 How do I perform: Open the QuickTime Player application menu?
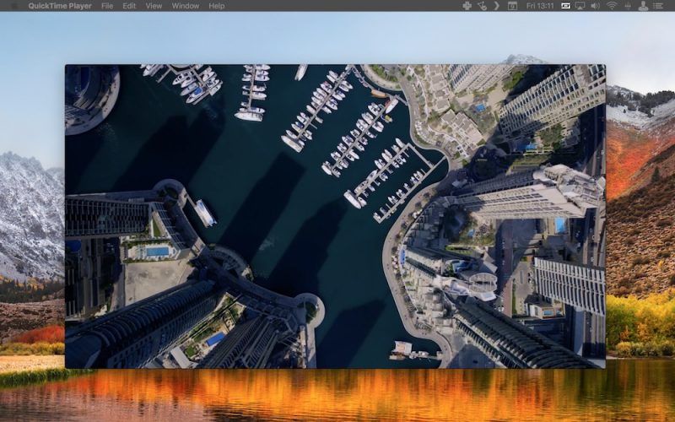tap(59, 6)
